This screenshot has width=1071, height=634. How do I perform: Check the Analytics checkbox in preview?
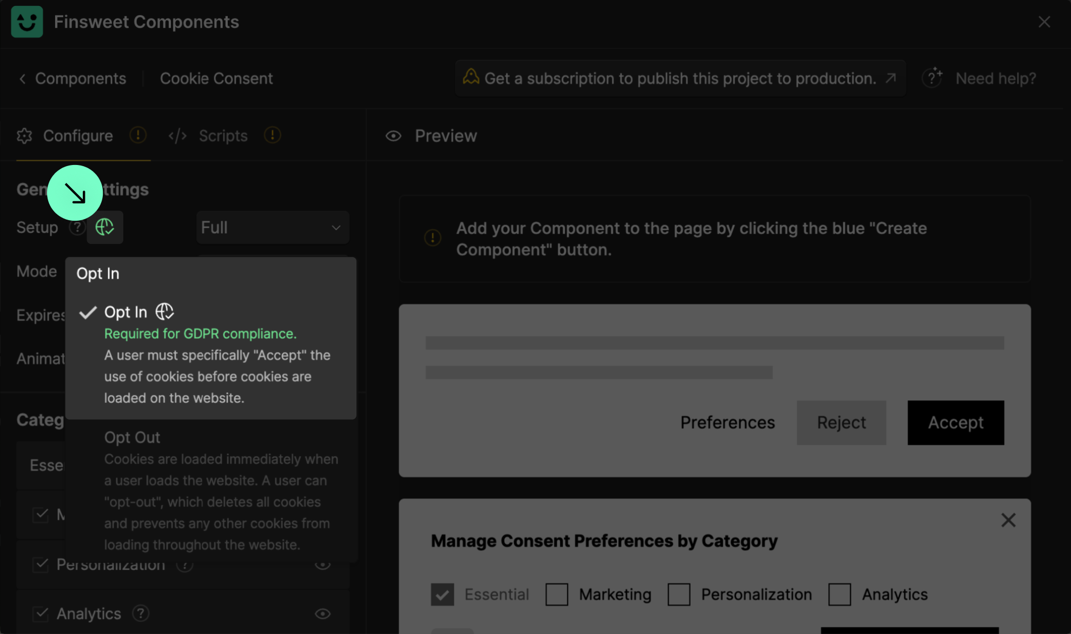[839, 594]
